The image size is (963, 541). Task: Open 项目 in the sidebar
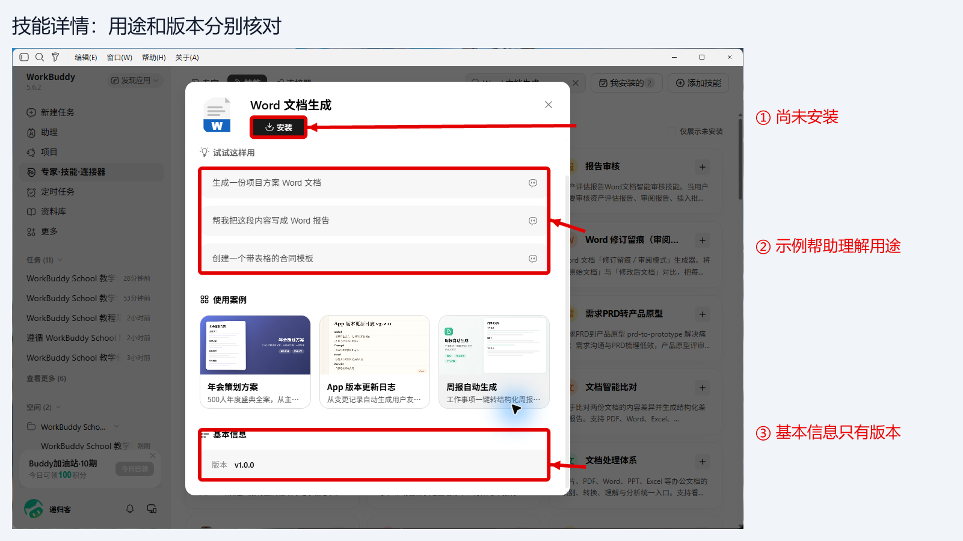coord(91,152)
